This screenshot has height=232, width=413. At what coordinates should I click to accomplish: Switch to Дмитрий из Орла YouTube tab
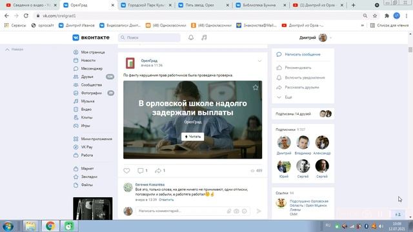pyautogui.click(x=317, y=5)
